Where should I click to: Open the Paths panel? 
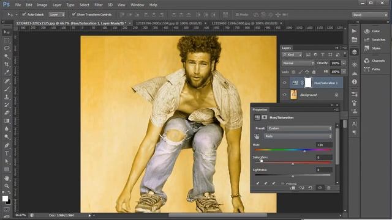click(372, 69)
